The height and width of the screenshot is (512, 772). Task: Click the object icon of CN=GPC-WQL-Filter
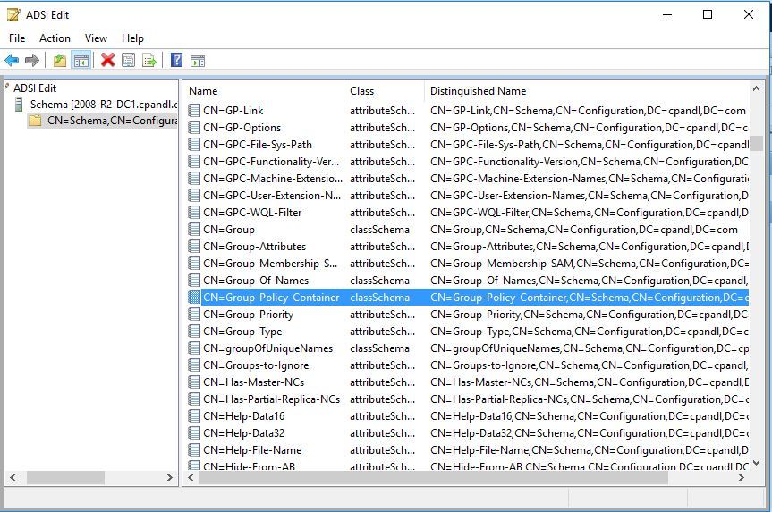pos(194,213)
